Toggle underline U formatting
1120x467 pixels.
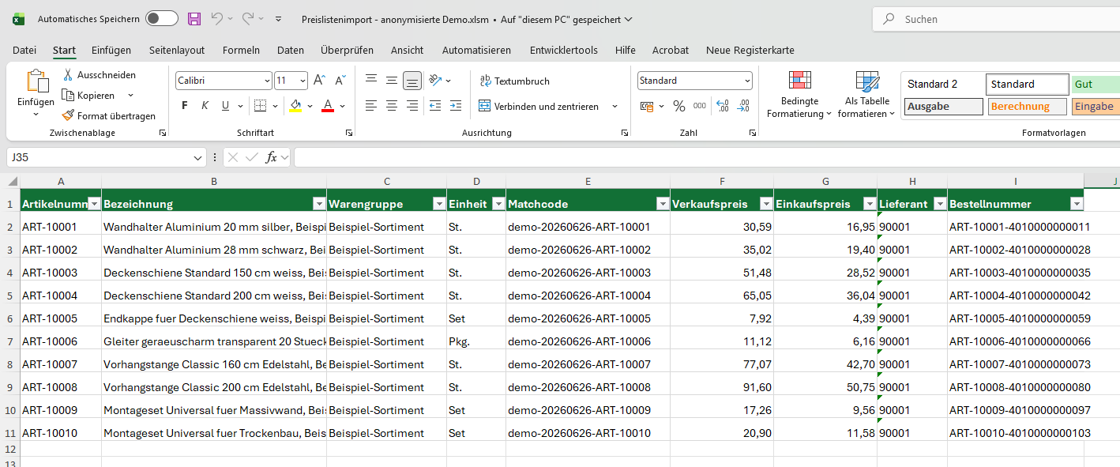[x=226, y=106]
